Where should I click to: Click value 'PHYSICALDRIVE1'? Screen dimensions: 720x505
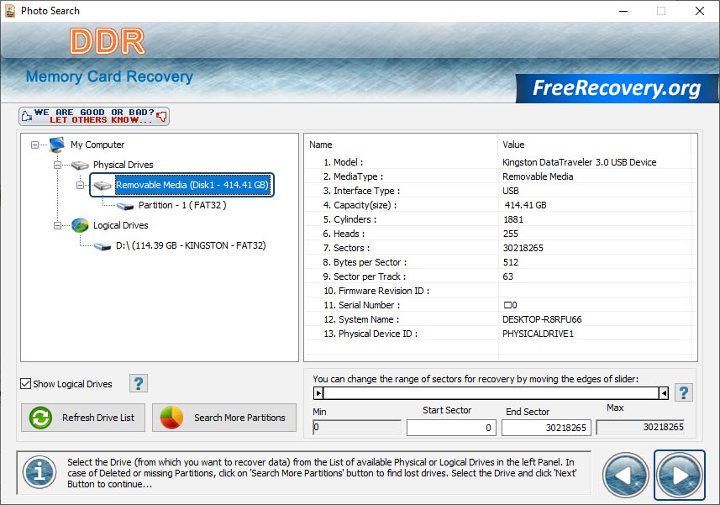(538, 334)
